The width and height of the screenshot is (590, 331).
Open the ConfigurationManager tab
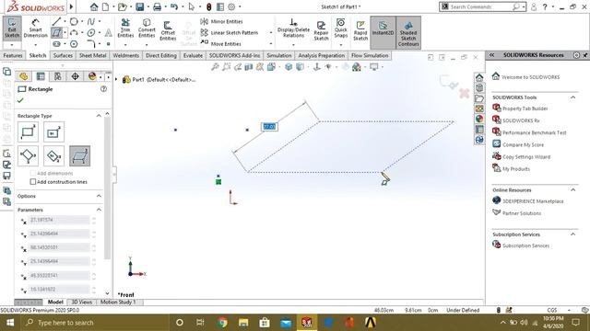[57, 76]
